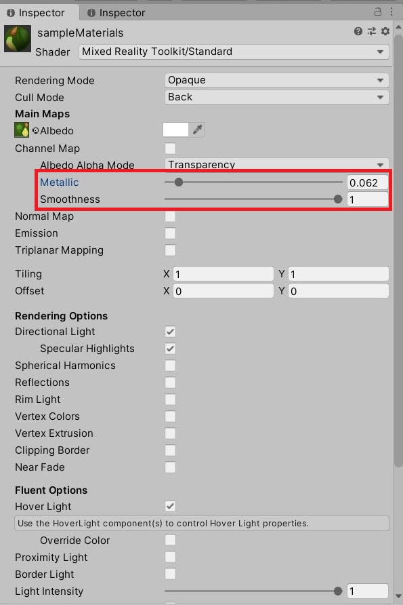
Task: Open the Shader dropdown
Action: tap(234, 52)
